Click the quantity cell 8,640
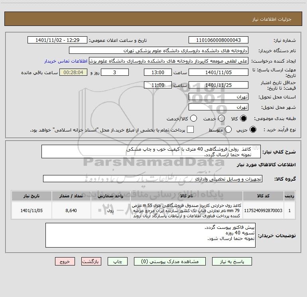307x297 pixels. [71, 210]
